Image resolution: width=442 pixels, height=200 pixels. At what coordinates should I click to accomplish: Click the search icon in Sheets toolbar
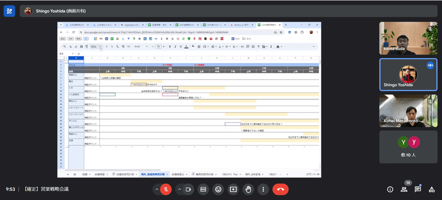point(64,47)
